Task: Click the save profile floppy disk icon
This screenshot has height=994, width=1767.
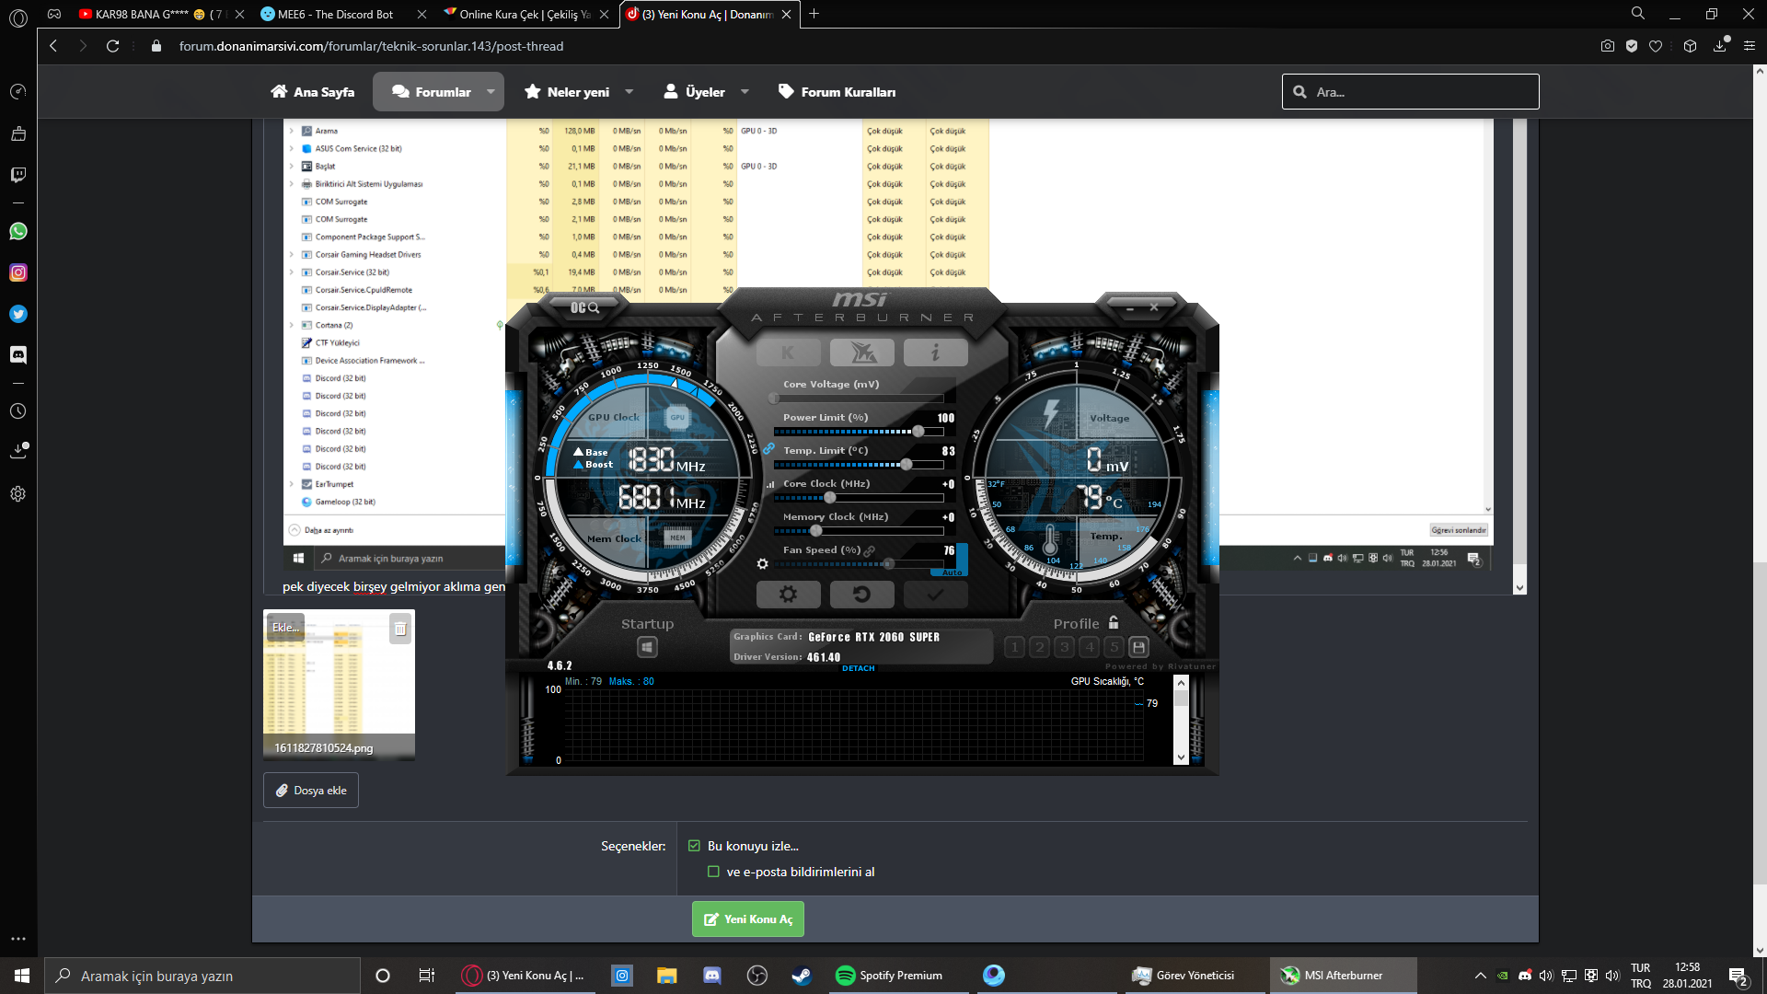Action: coord(1138,647)
